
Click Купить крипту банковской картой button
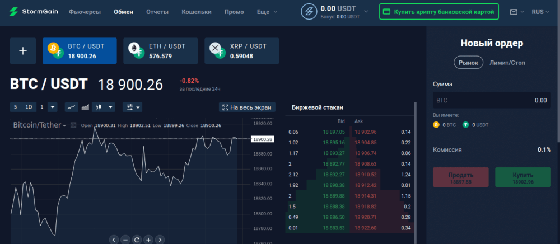point(438,12)
